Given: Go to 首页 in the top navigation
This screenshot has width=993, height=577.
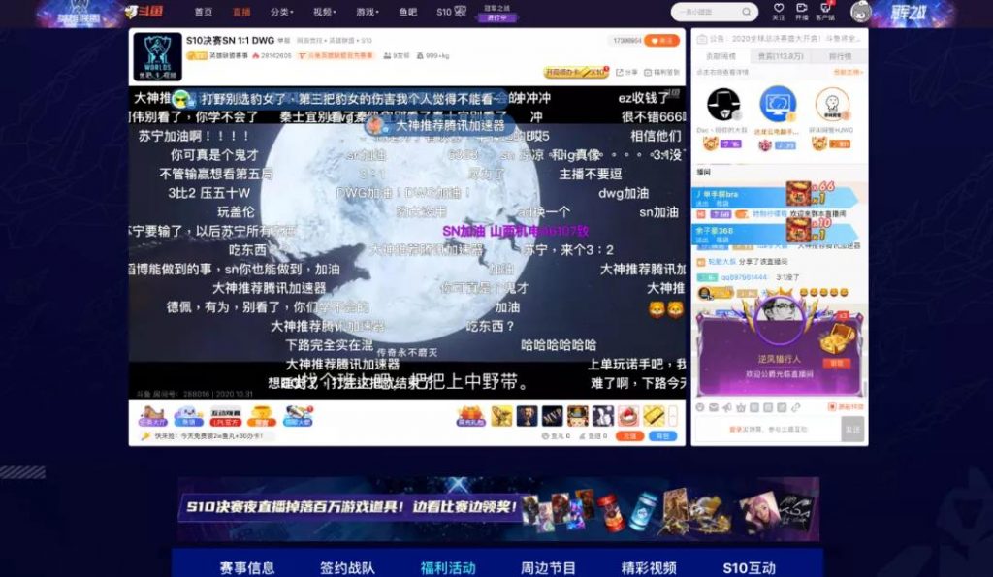Looking at the screenshot, I should (204, 12).
